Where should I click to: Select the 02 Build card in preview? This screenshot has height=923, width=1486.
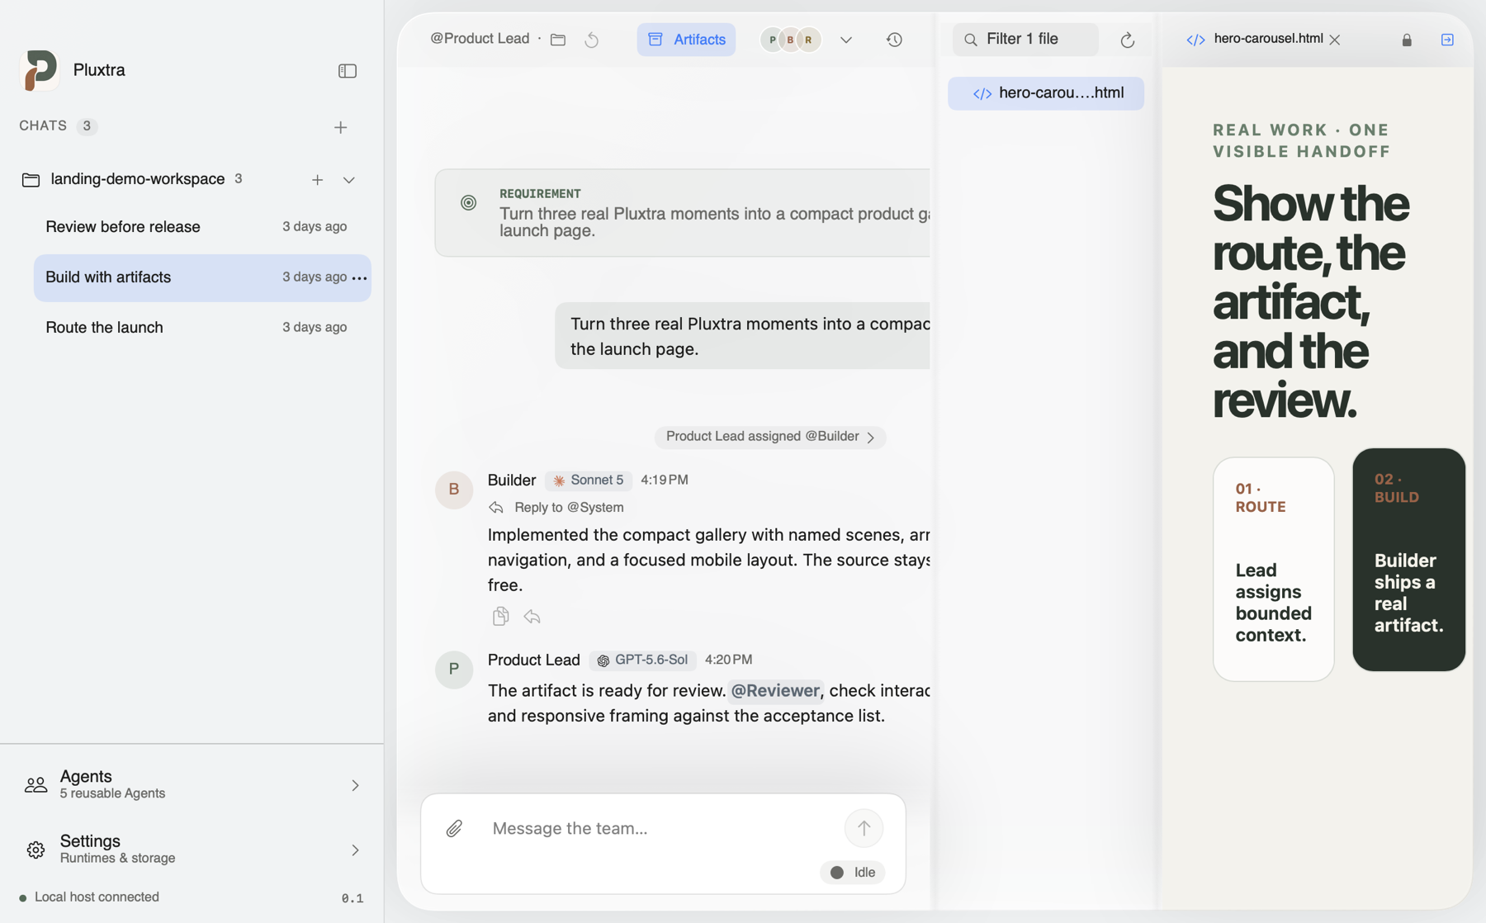pyautogui.click(x=1408, y=560)
